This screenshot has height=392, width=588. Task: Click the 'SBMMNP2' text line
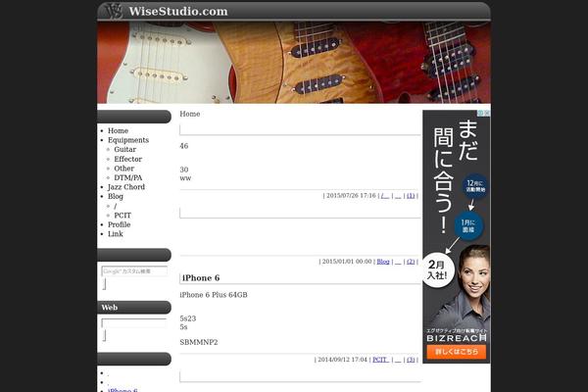[199, 342]
